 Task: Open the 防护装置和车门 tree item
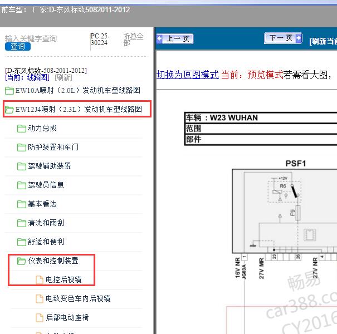(x=53, y=147)
